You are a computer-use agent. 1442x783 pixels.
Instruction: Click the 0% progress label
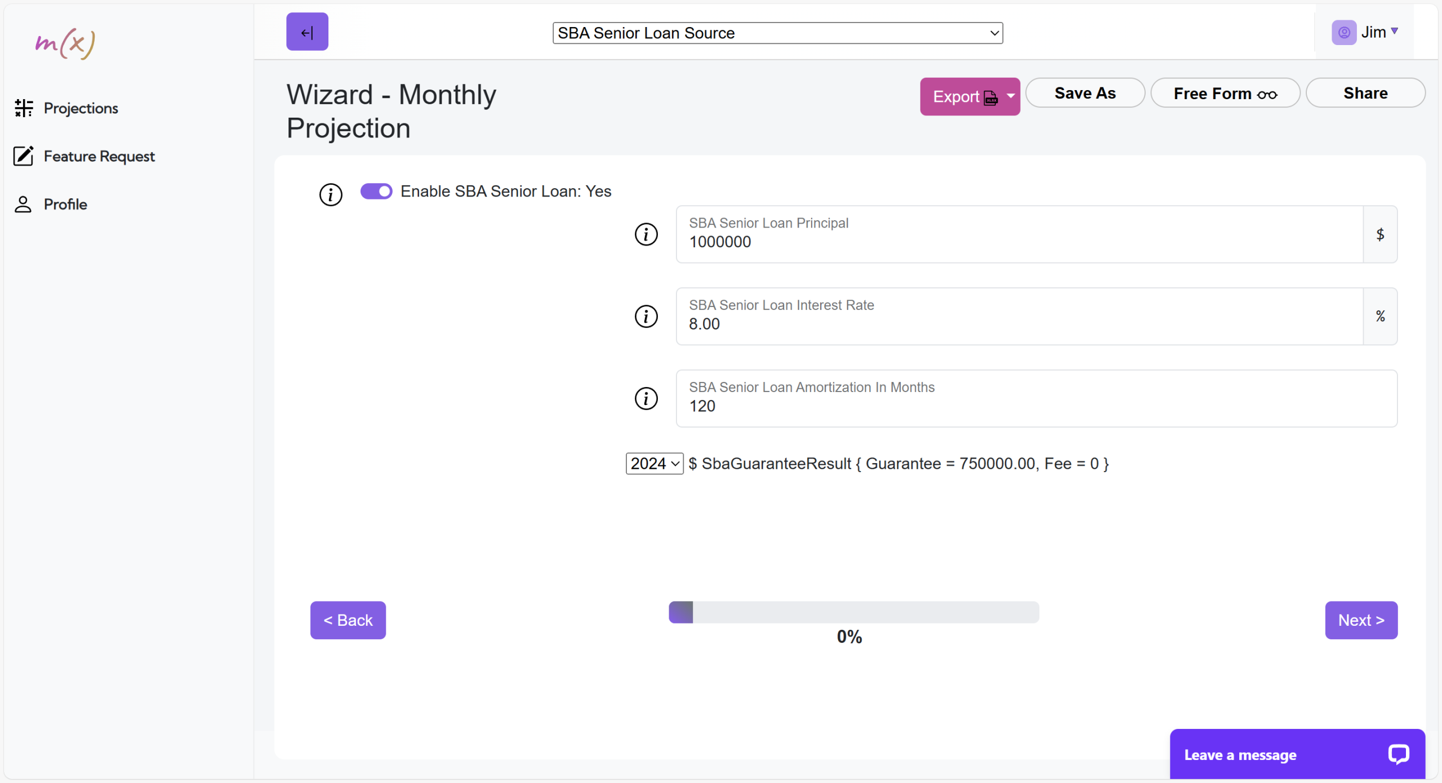[x=849, y=637]
